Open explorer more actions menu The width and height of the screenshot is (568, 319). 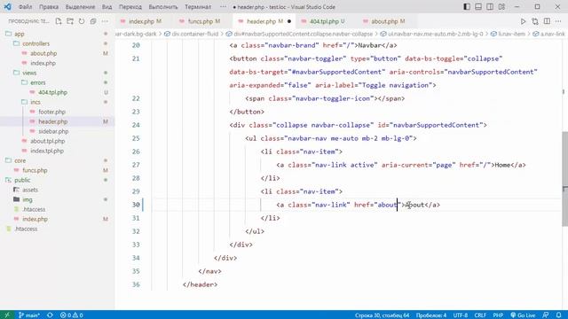[105, 21]
